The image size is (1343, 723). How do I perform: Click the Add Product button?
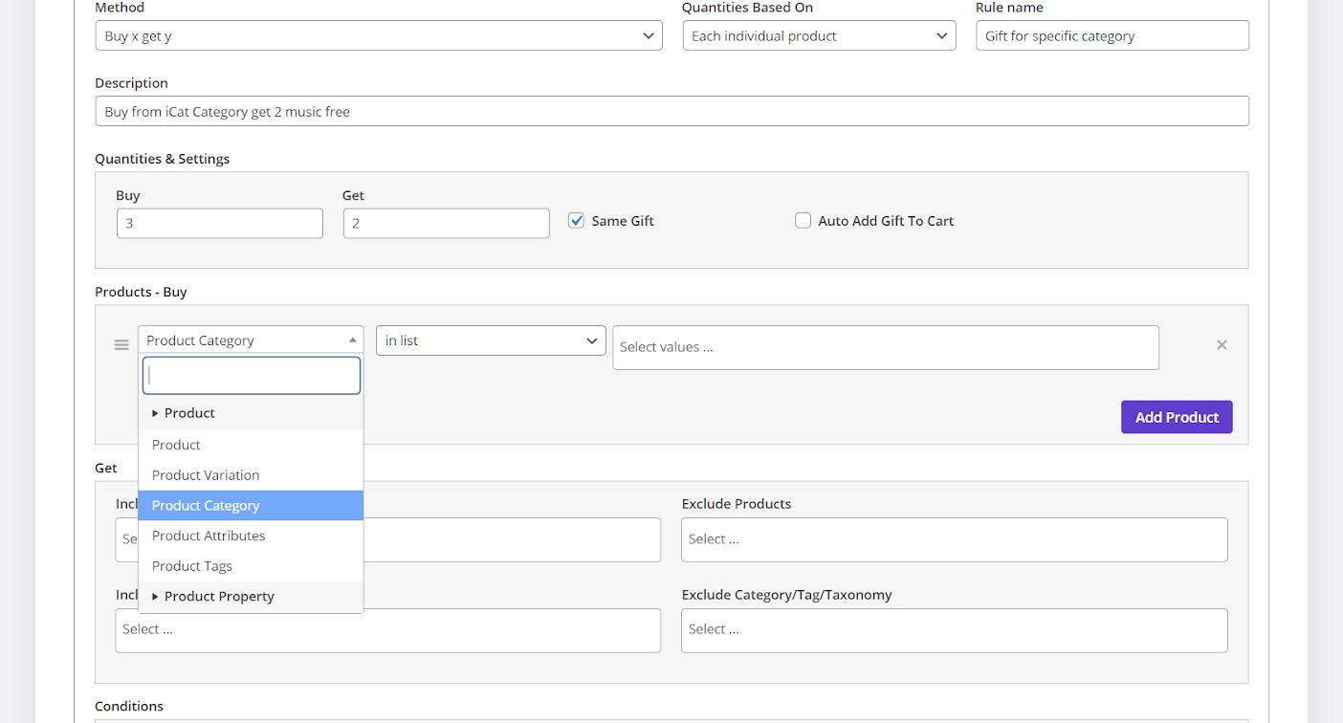[x=1176, y=417]
